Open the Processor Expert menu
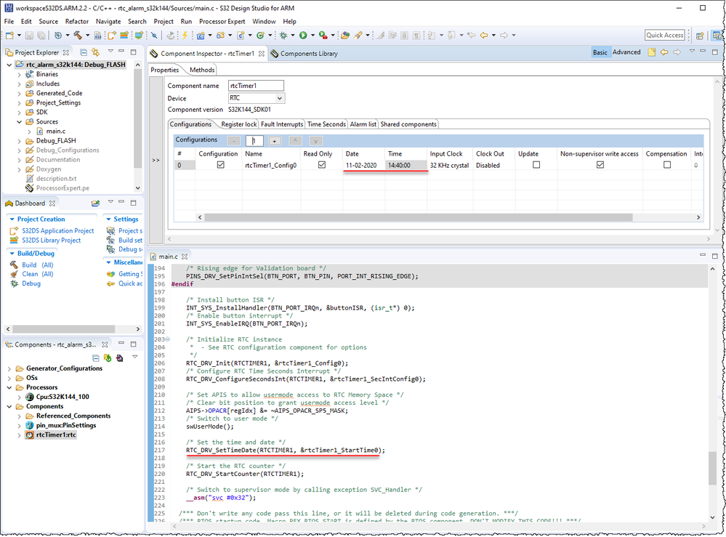Viewport: 726px width, 537px height. 224,22
